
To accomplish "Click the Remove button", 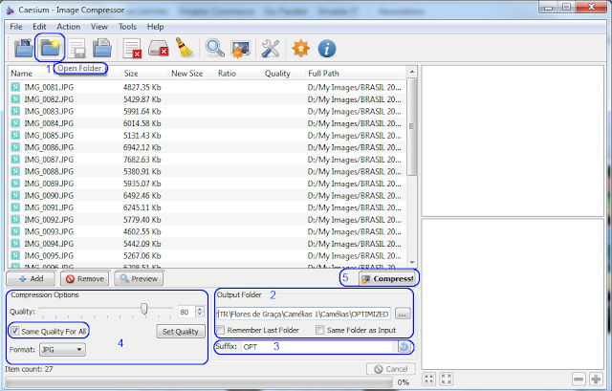I will coord(85,278).
